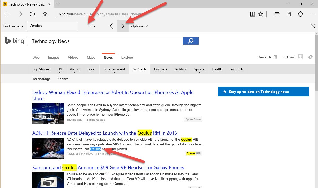
Task: Click the Bing logo
Action: click(14, 41)
